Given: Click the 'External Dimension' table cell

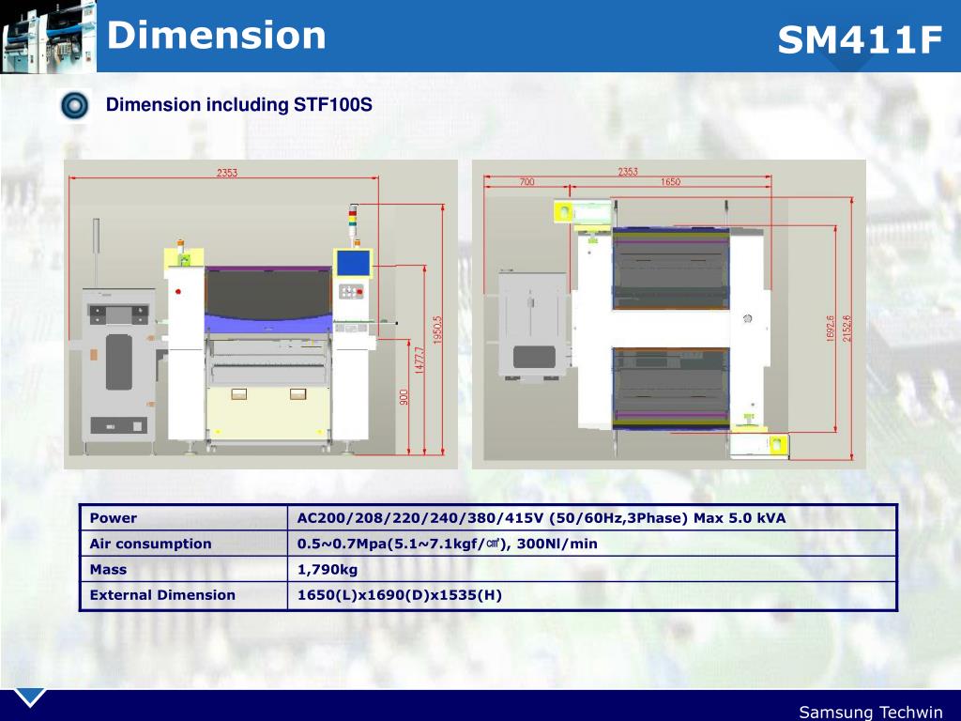Looking at the screenshot, I should 184,595.
